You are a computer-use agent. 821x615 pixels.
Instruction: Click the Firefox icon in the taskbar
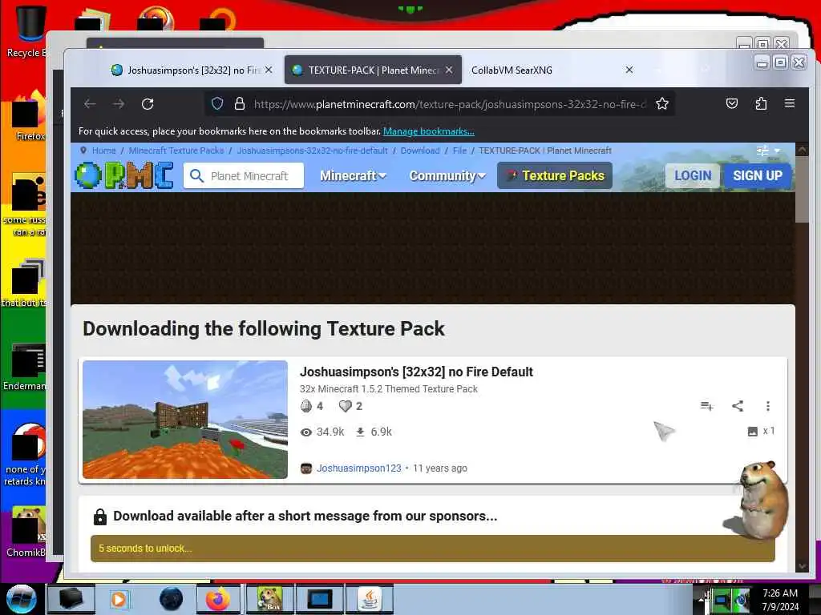tap(218, 599)
